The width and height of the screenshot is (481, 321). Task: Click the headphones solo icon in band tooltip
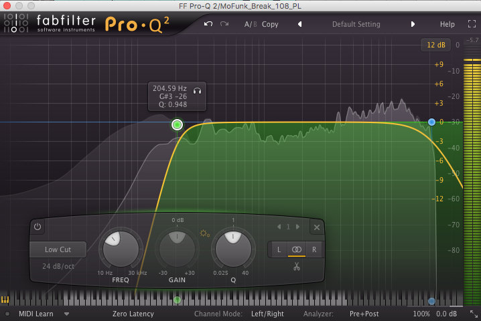pos(197,91)
